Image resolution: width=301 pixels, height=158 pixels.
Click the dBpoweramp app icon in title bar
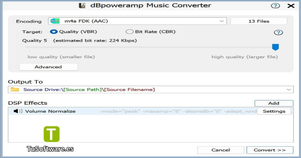[x=82, y=6]
